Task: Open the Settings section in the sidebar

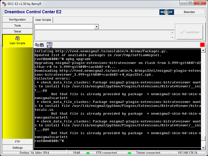Action: point(17,148)
